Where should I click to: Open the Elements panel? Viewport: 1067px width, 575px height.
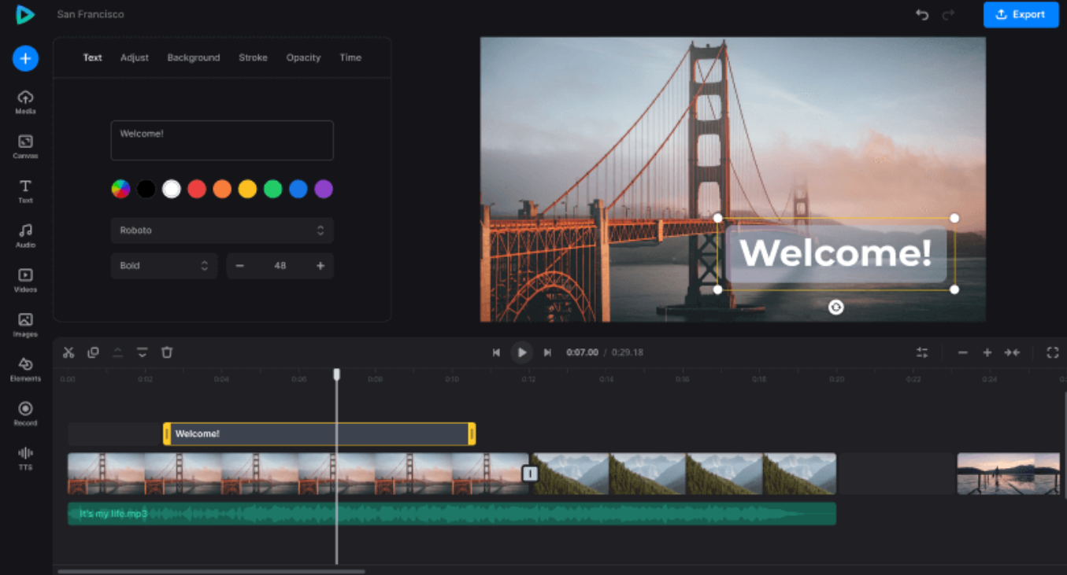(25, 367)
